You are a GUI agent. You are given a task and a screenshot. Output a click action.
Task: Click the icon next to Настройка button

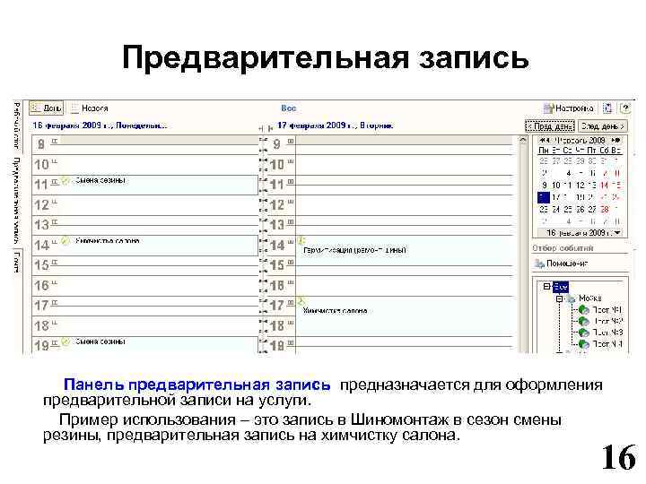(607, 108)
